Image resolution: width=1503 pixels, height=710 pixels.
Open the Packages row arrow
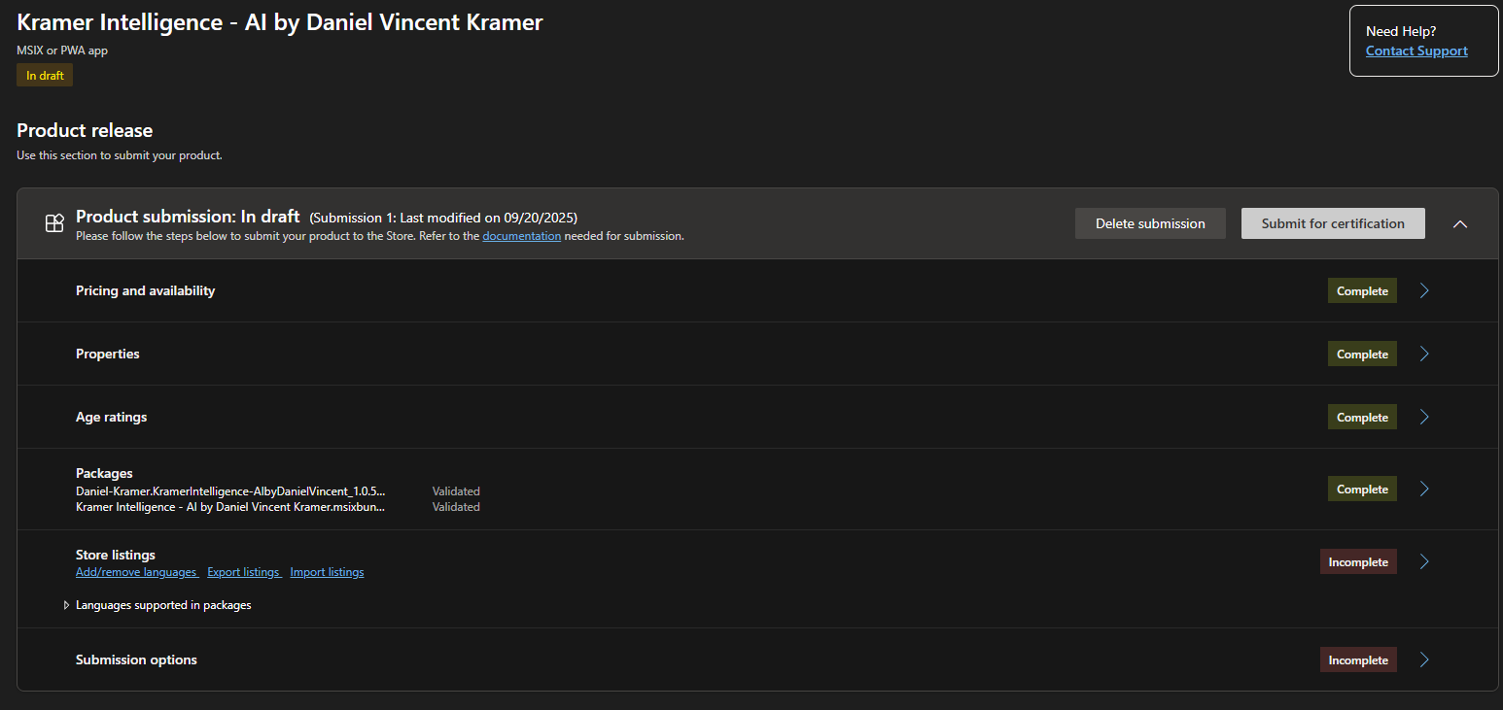(x=1424, y=489)
